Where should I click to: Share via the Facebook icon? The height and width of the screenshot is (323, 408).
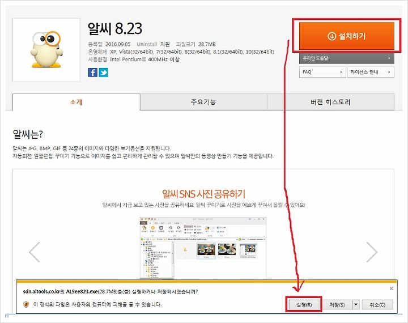[92, 73]
